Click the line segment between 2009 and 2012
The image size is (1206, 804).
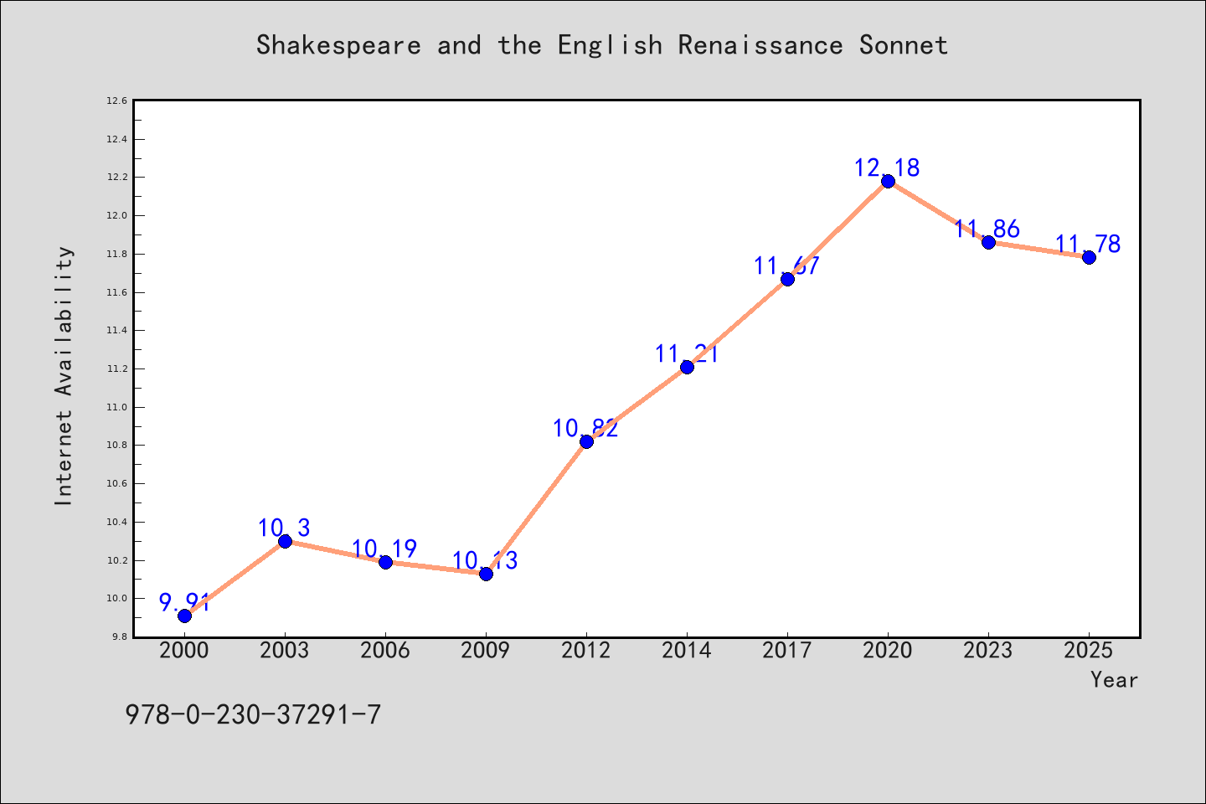[536, 508]
